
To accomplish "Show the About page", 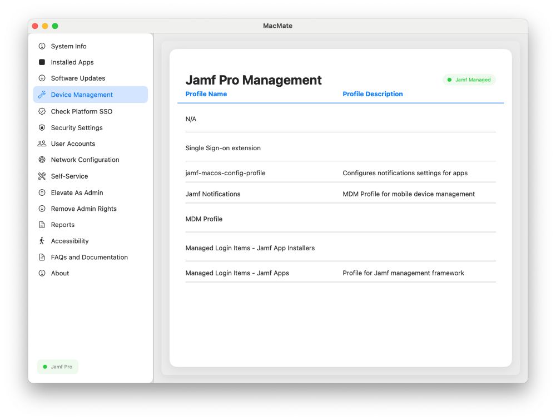I will 91,273.
